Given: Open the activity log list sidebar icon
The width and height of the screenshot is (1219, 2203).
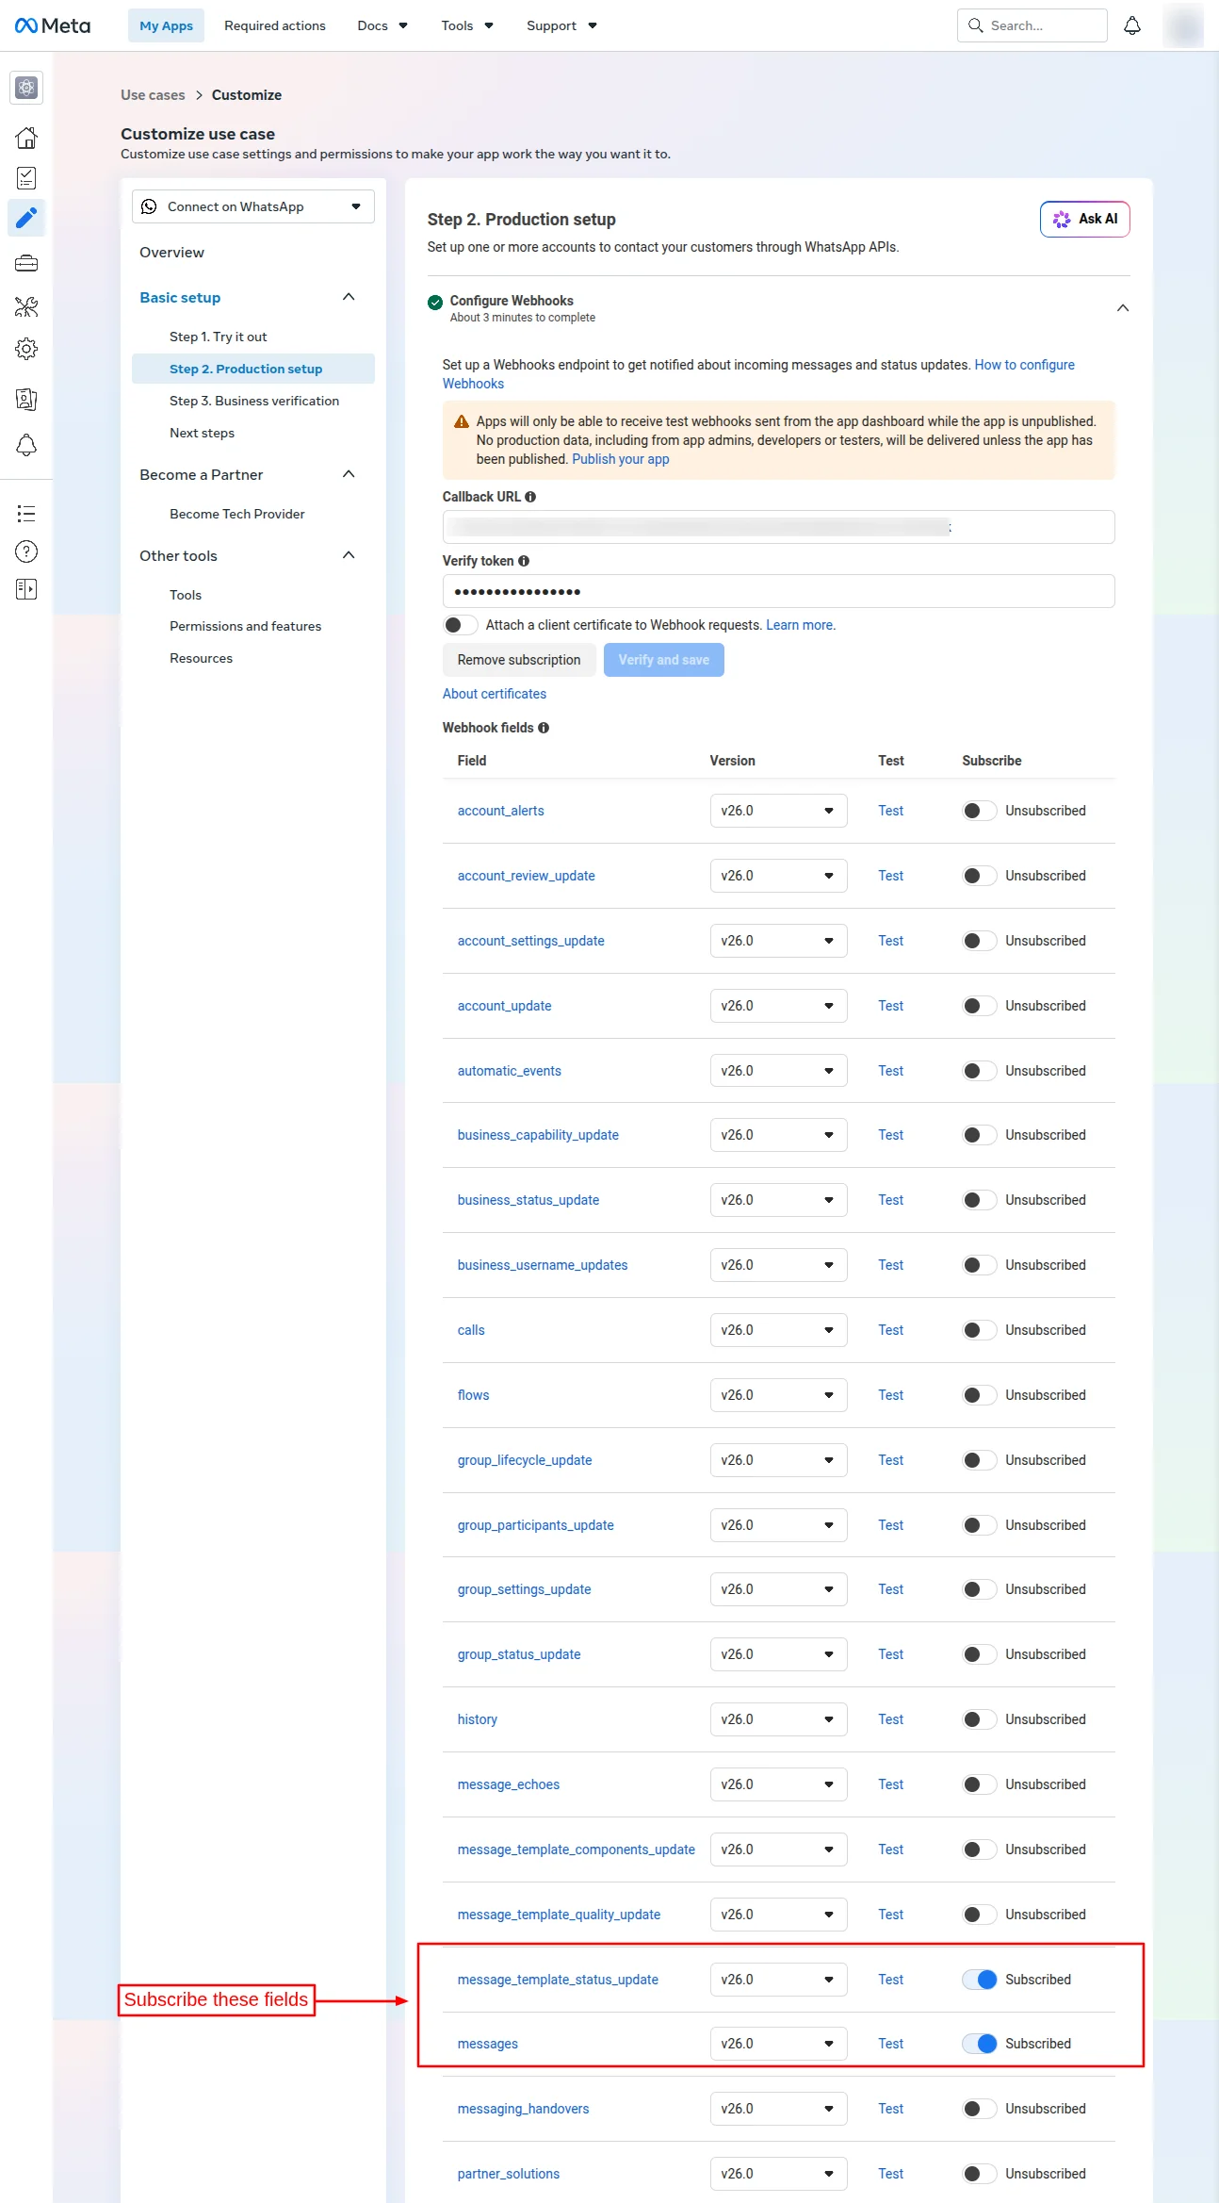Looking at the screenshot, I should pyautogui.click(x=26, y=514).
